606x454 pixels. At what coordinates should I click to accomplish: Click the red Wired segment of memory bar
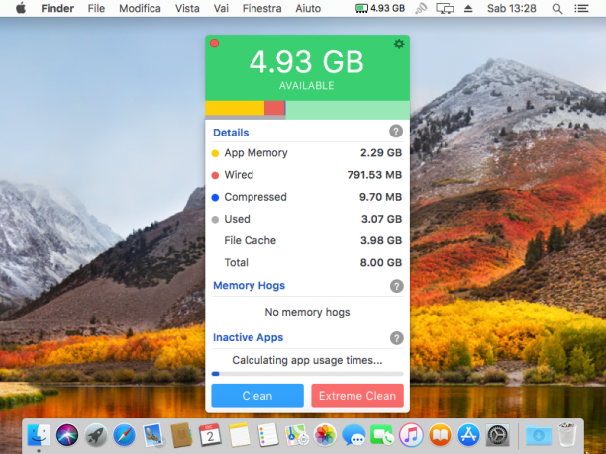[274, 108]
